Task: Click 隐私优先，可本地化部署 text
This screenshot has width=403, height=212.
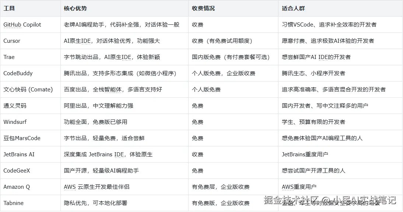Action: pos(96,203)
